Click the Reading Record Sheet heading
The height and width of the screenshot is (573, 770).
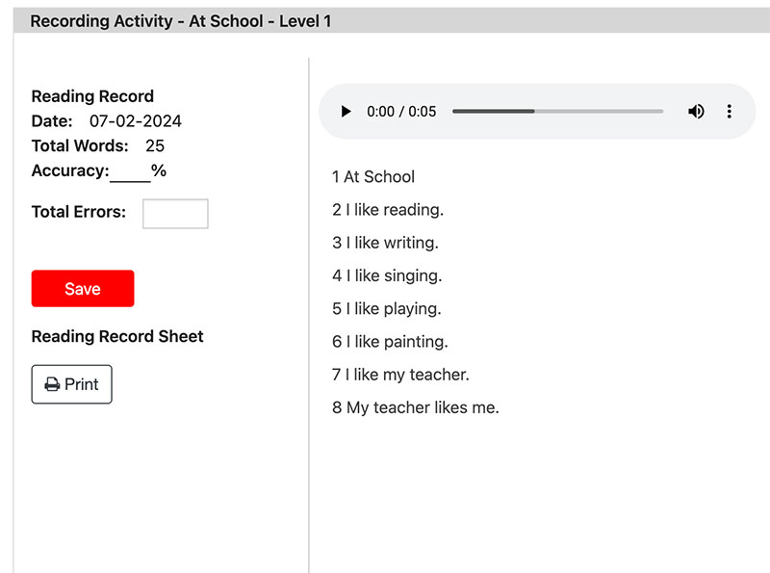pos(117,337)
